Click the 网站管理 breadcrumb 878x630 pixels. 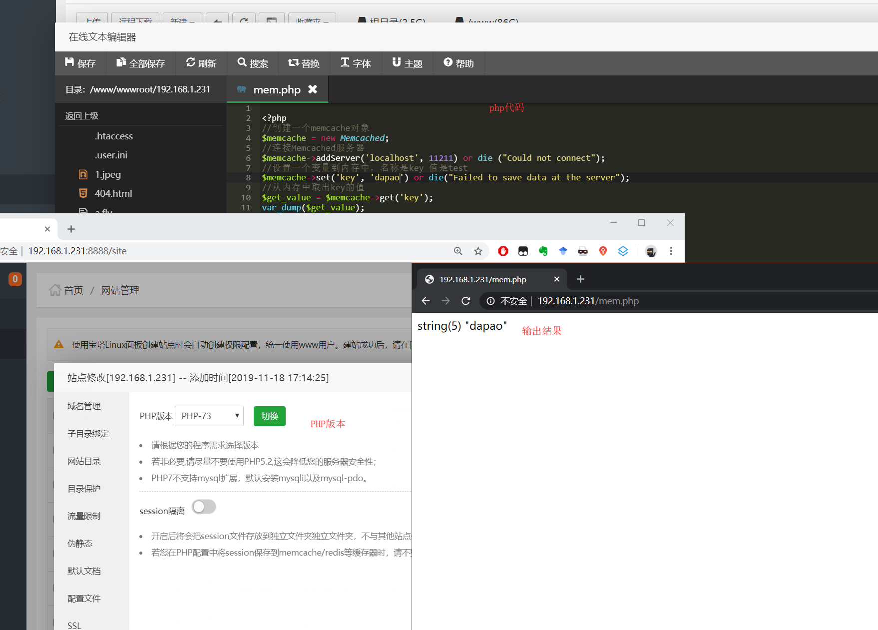(120, 290)
